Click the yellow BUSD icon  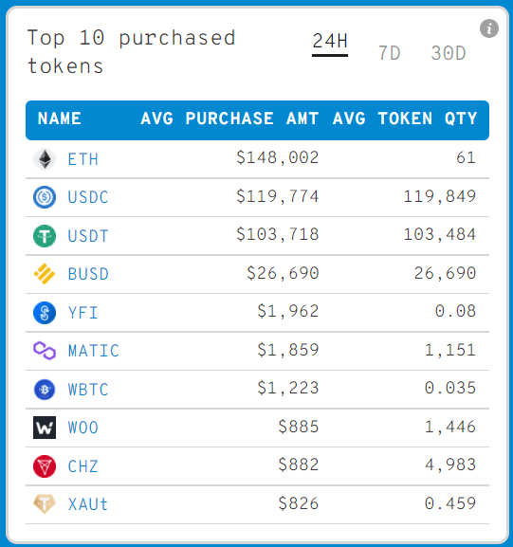(45, 274)
